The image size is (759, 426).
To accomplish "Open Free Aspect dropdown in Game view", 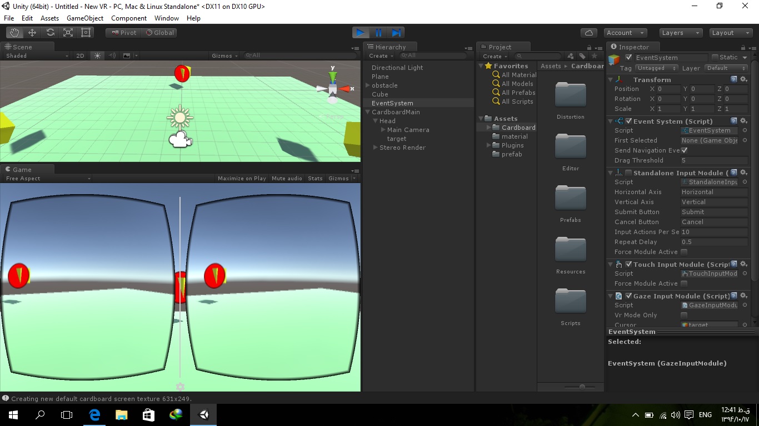I will tap(48, 179).
